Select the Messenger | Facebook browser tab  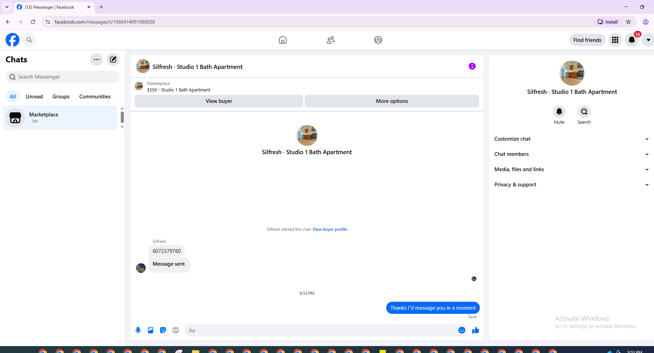54,7
